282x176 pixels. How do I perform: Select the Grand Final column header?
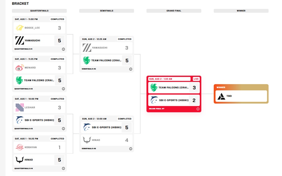174,11
